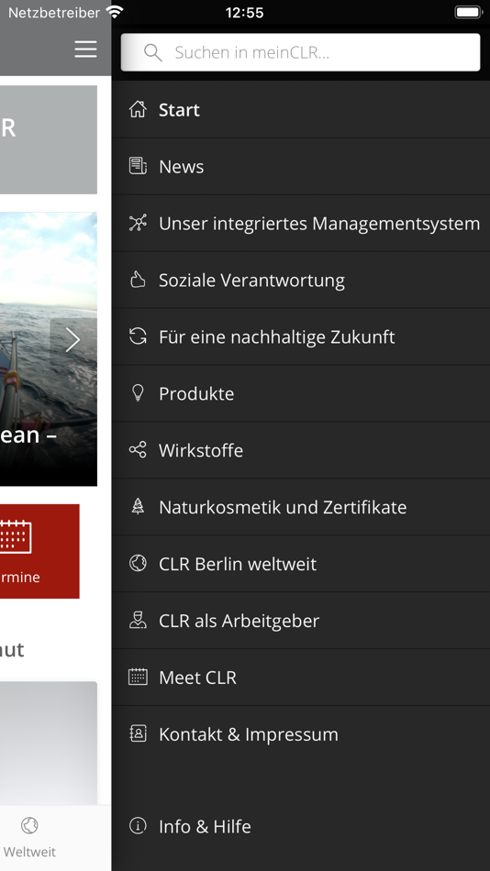Open the News menu item
This screenshot has width=490, height=871.
(301, 167)
